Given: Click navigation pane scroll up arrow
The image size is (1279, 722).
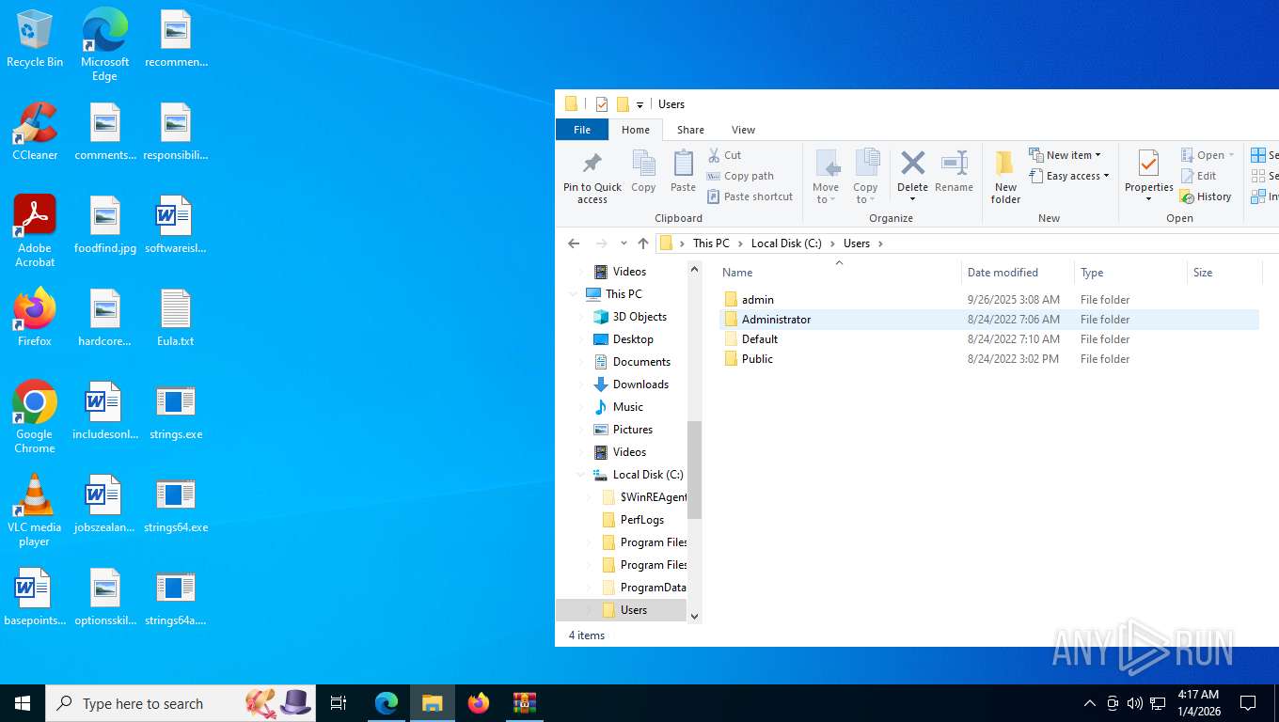Looking at the screenshot, I should pos(695,270).
